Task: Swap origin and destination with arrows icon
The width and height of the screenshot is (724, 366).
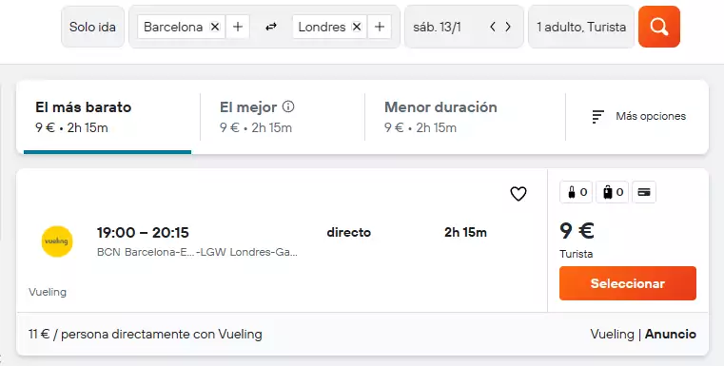Action: pyautogui.click(x=271, y=27)
